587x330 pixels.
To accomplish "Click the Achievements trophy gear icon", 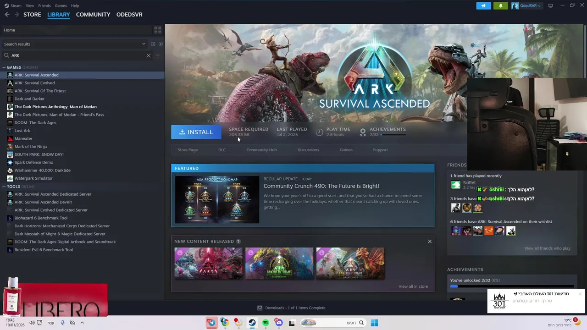I will coord(363,132).
